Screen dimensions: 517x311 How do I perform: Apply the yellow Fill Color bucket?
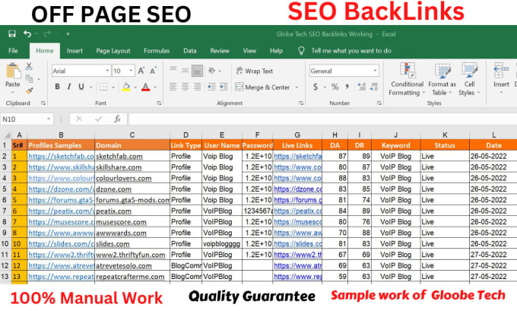[126, 87]
